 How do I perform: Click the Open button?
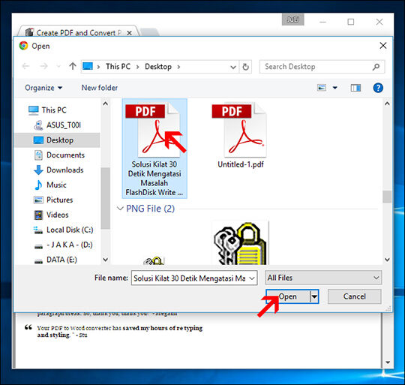(x=288, y=296)
